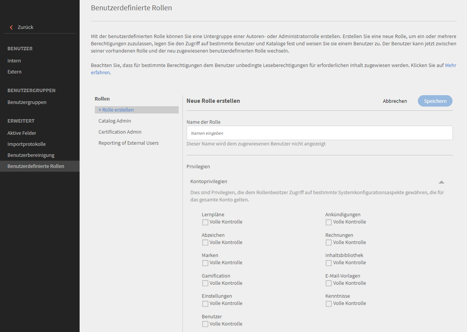
Task: Open Aktive Felder sidebar item
Action: 22,133
